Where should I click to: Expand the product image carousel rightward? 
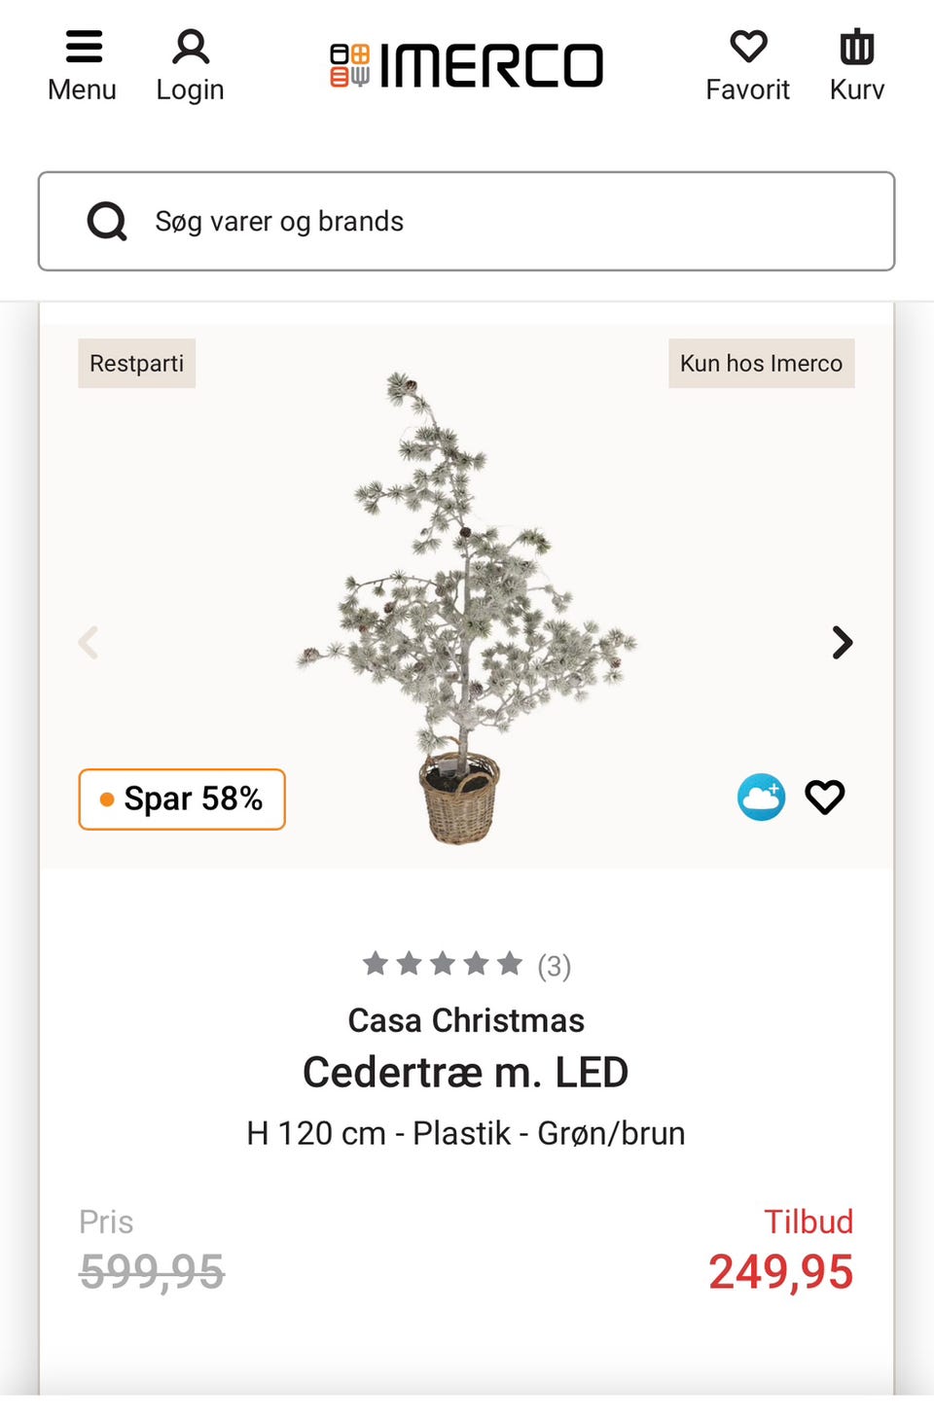click(841, 642)
